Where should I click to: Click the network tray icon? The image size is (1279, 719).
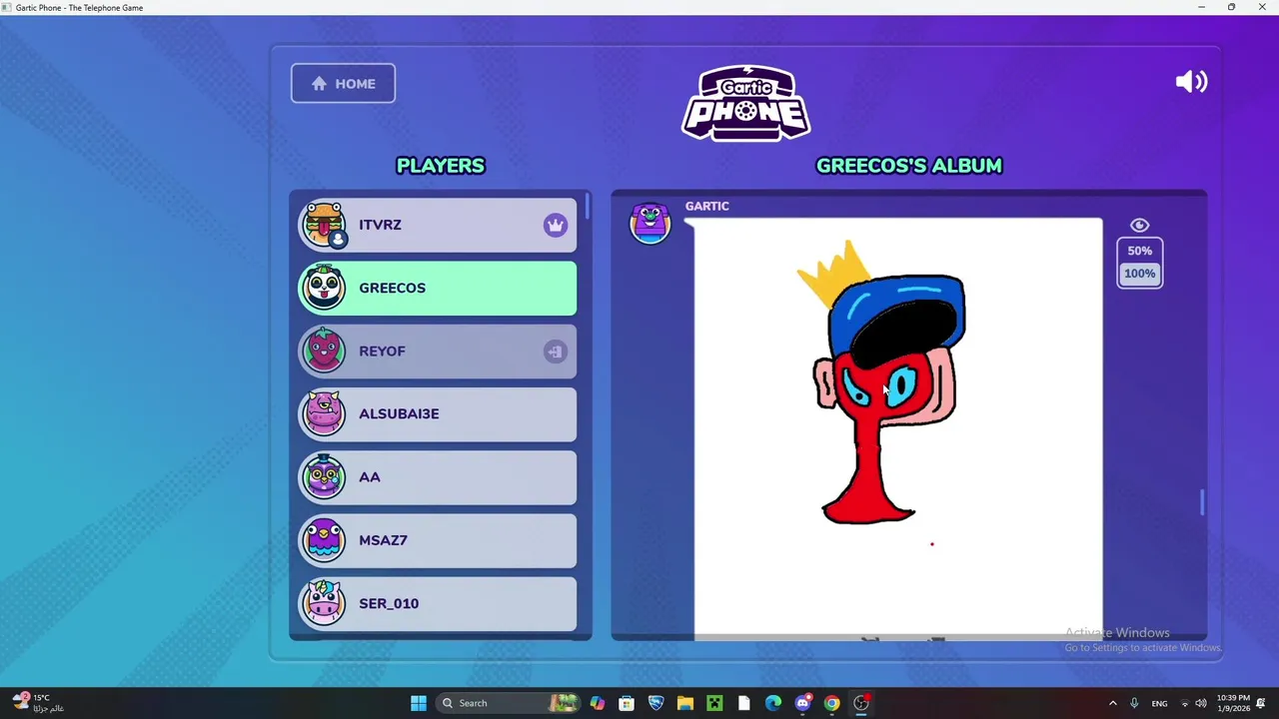[x=1185, y=703]
